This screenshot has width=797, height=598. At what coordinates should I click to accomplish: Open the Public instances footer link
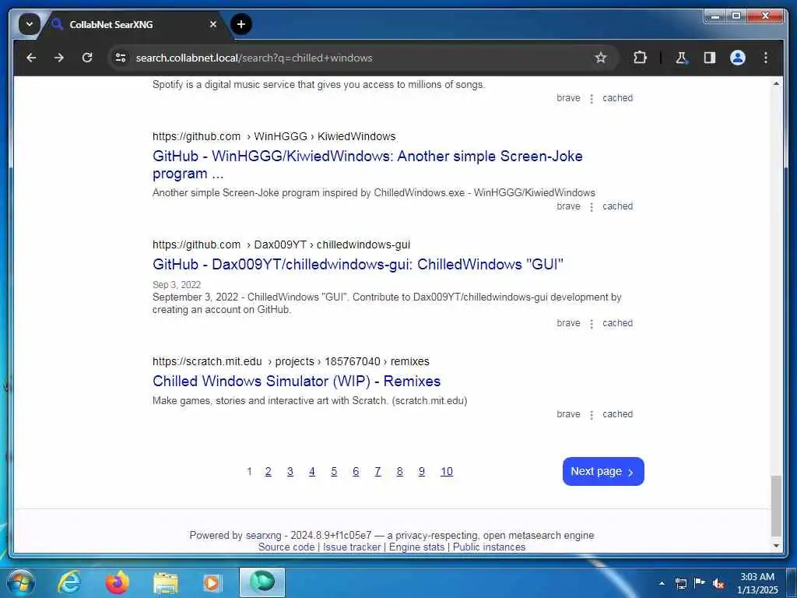(489, 547)
